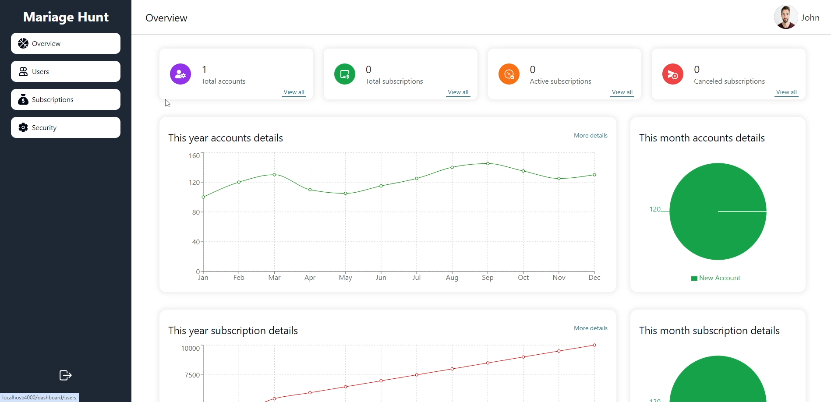Click the May data point on accounts chart
Image resolution: width=831 pixels, height=402 pixels.
coord(346,193)
